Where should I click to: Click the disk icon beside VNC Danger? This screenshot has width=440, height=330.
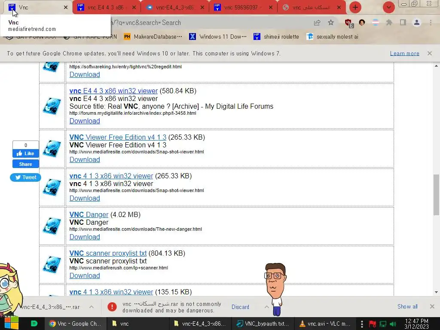(52, 226)
